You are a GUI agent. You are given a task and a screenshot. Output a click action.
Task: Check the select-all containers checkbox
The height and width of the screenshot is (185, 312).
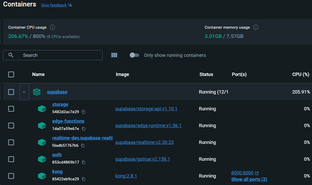point(11,74)
